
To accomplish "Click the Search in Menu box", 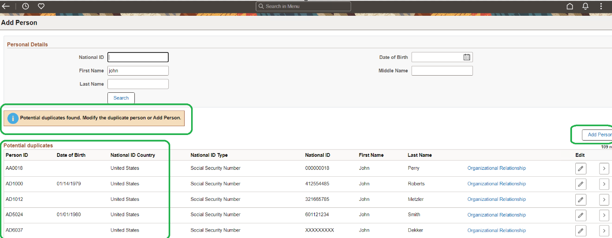I will (303, 6).
